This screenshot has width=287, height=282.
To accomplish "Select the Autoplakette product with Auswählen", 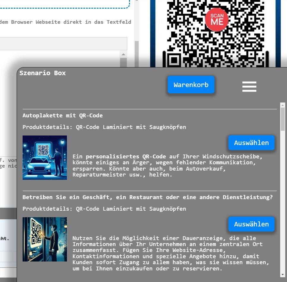I will [x=251, y=143].
